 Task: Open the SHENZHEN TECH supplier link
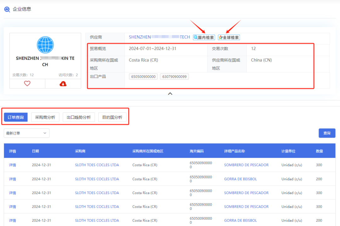[159, 37]
